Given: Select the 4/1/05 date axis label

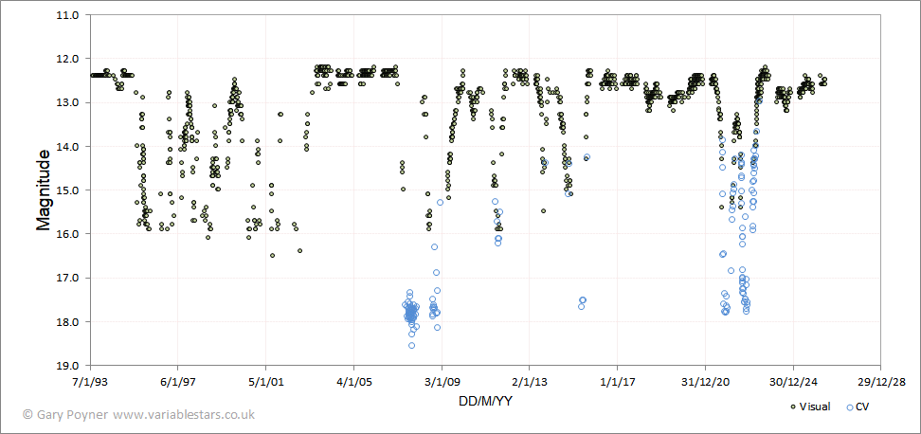Looking at the screenshot, I should click(x=353, y=382).
